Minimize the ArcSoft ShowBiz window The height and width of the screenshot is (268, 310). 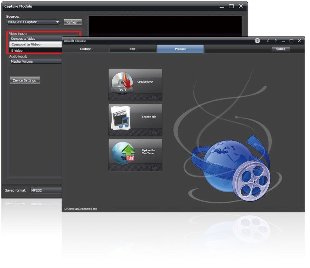pos(283,41)
